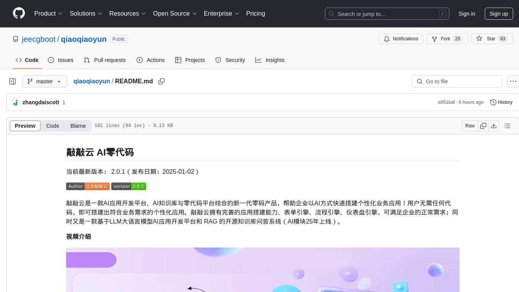Select the Preview view
519x292 pixels.
(x=25, y=126)
